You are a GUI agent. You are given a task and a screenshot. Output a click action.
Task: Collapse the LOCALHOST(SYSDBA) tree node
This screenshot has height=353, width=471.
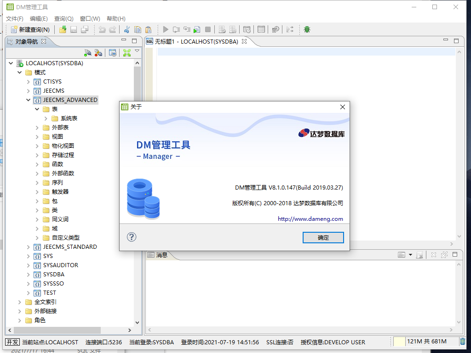pos(11,63)
